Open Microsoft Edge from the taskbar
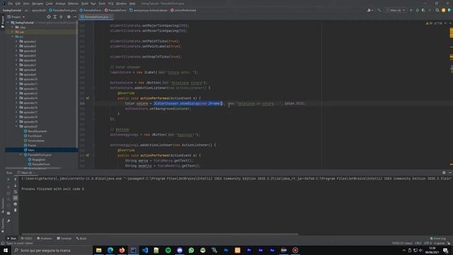Viewport: 453px width, 255px height. [x=110, y=250]
